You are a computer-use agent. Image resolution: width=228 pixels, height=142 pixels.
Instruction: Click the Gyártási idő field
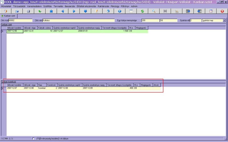(x=196, y=20)
